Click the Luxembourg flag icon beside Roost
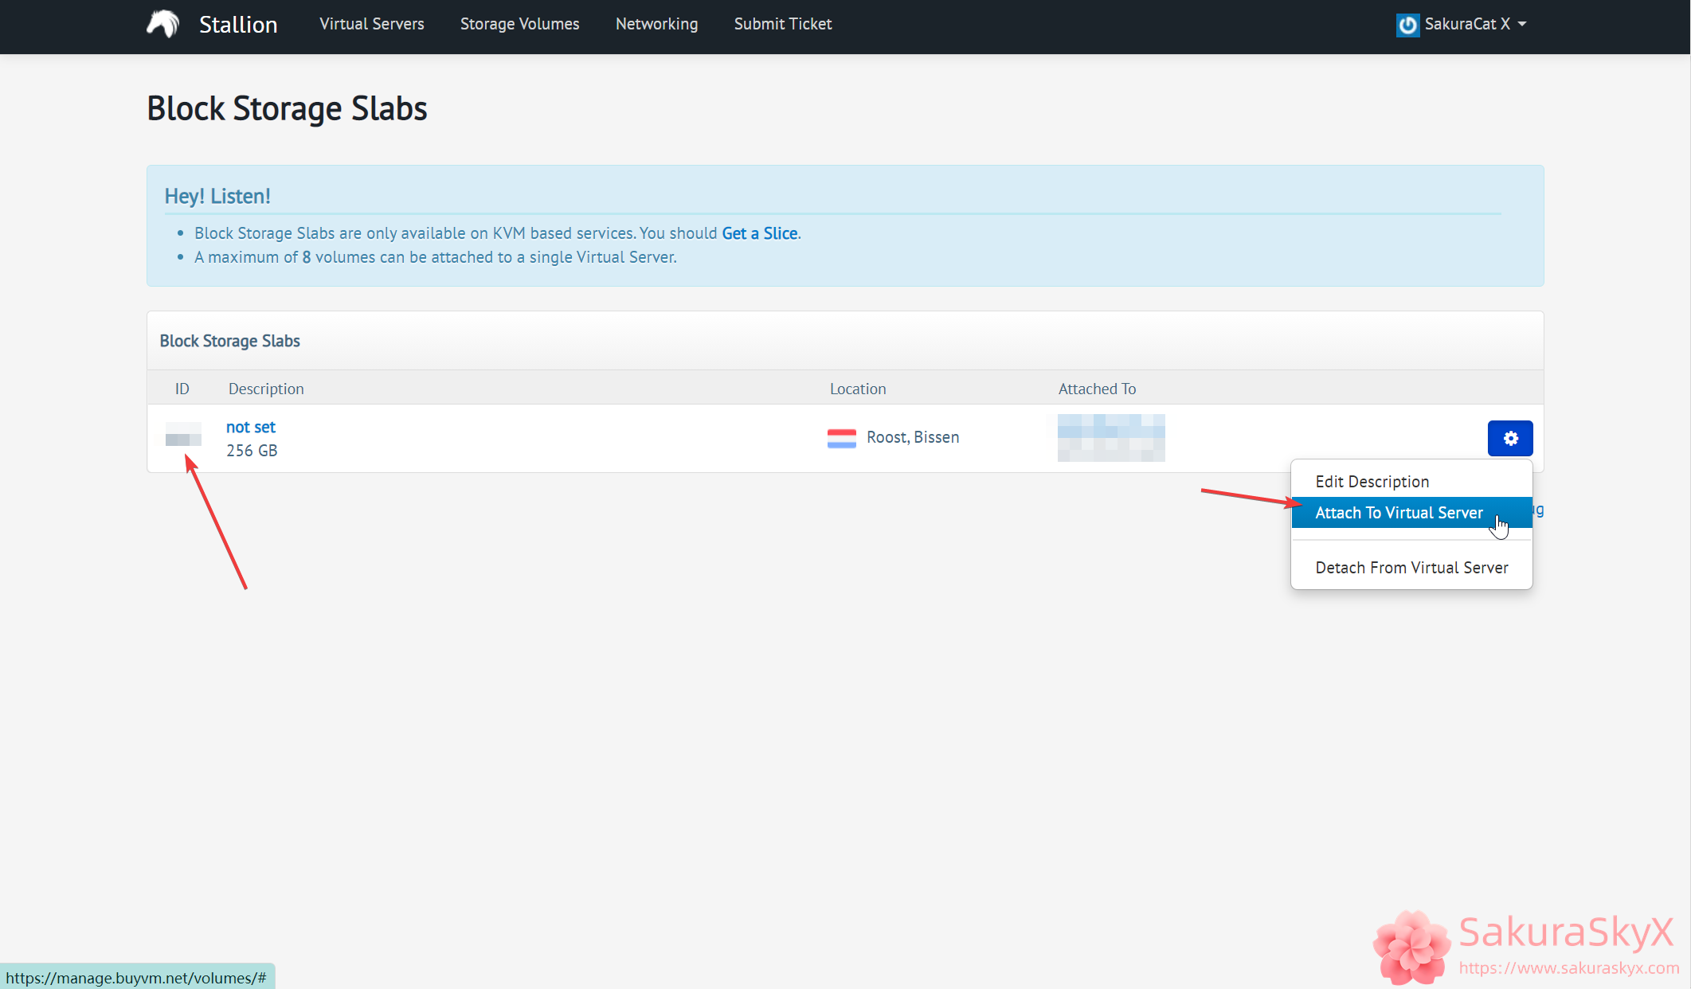1691x989 pixels. [x=841, y=438]
